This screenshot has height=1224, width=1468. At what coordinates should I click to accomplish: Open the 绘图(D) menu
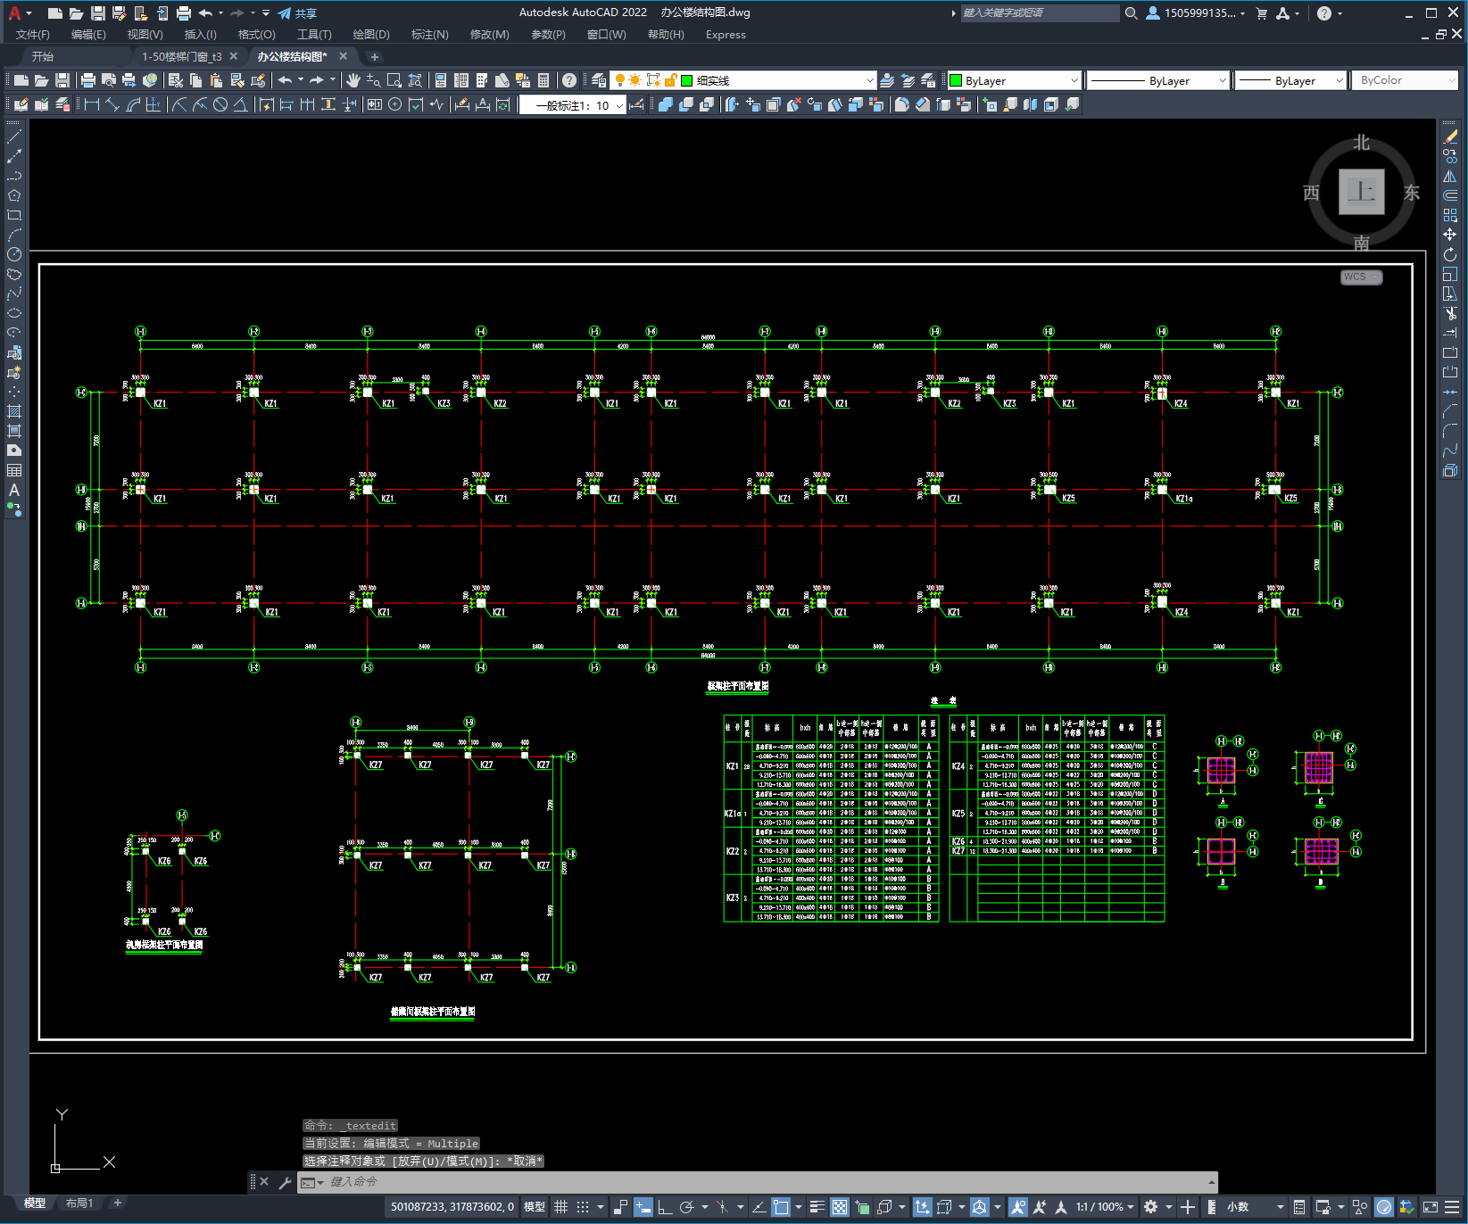click(370, 35)
